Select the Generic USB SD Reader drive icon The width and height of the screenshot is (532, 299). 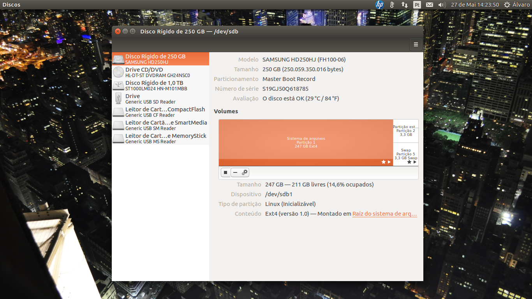click(118, 98)
